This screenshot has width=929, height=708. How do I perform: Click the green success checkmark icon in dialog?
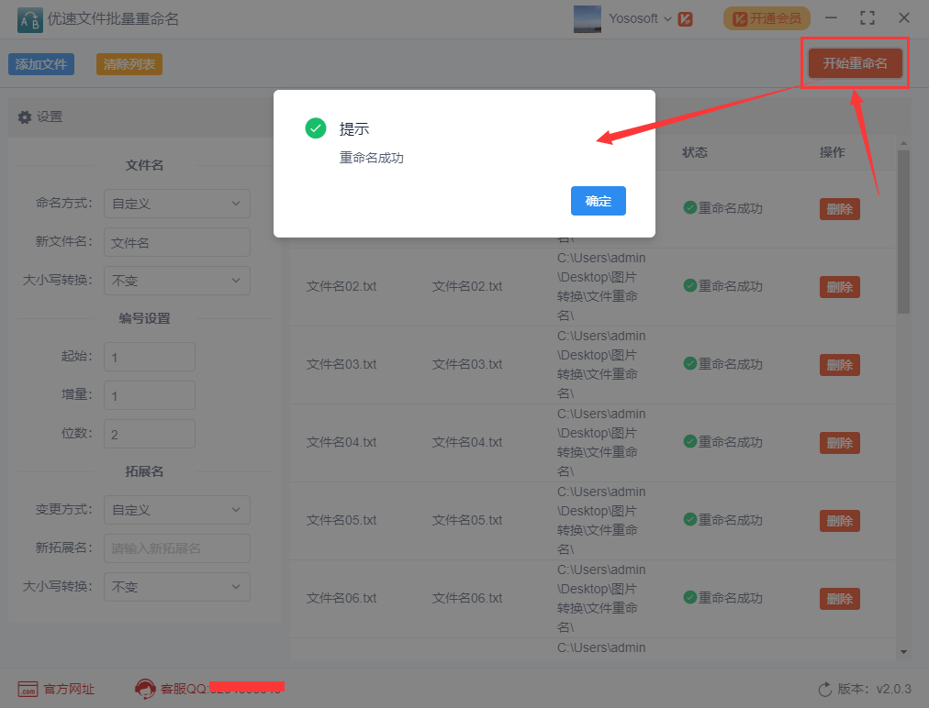pyautogui.click(x=315, y=127)
